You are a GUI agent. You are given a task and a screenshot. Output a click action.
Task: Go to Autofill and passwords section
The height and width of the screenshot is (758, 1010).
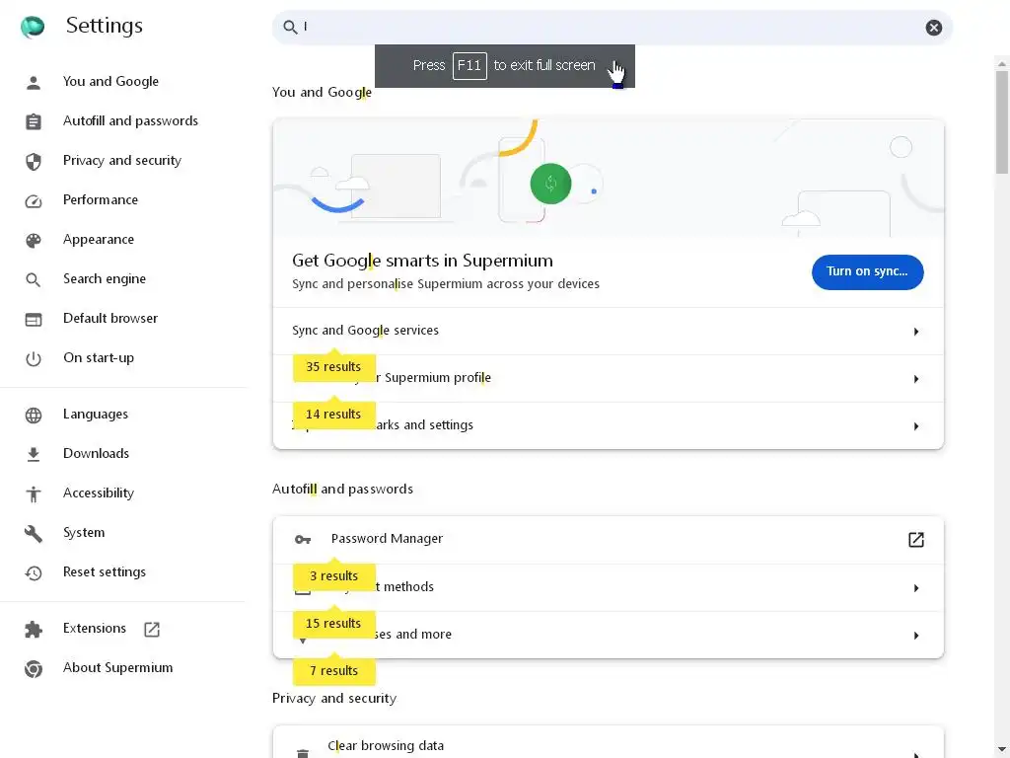(x=130, y=121)
